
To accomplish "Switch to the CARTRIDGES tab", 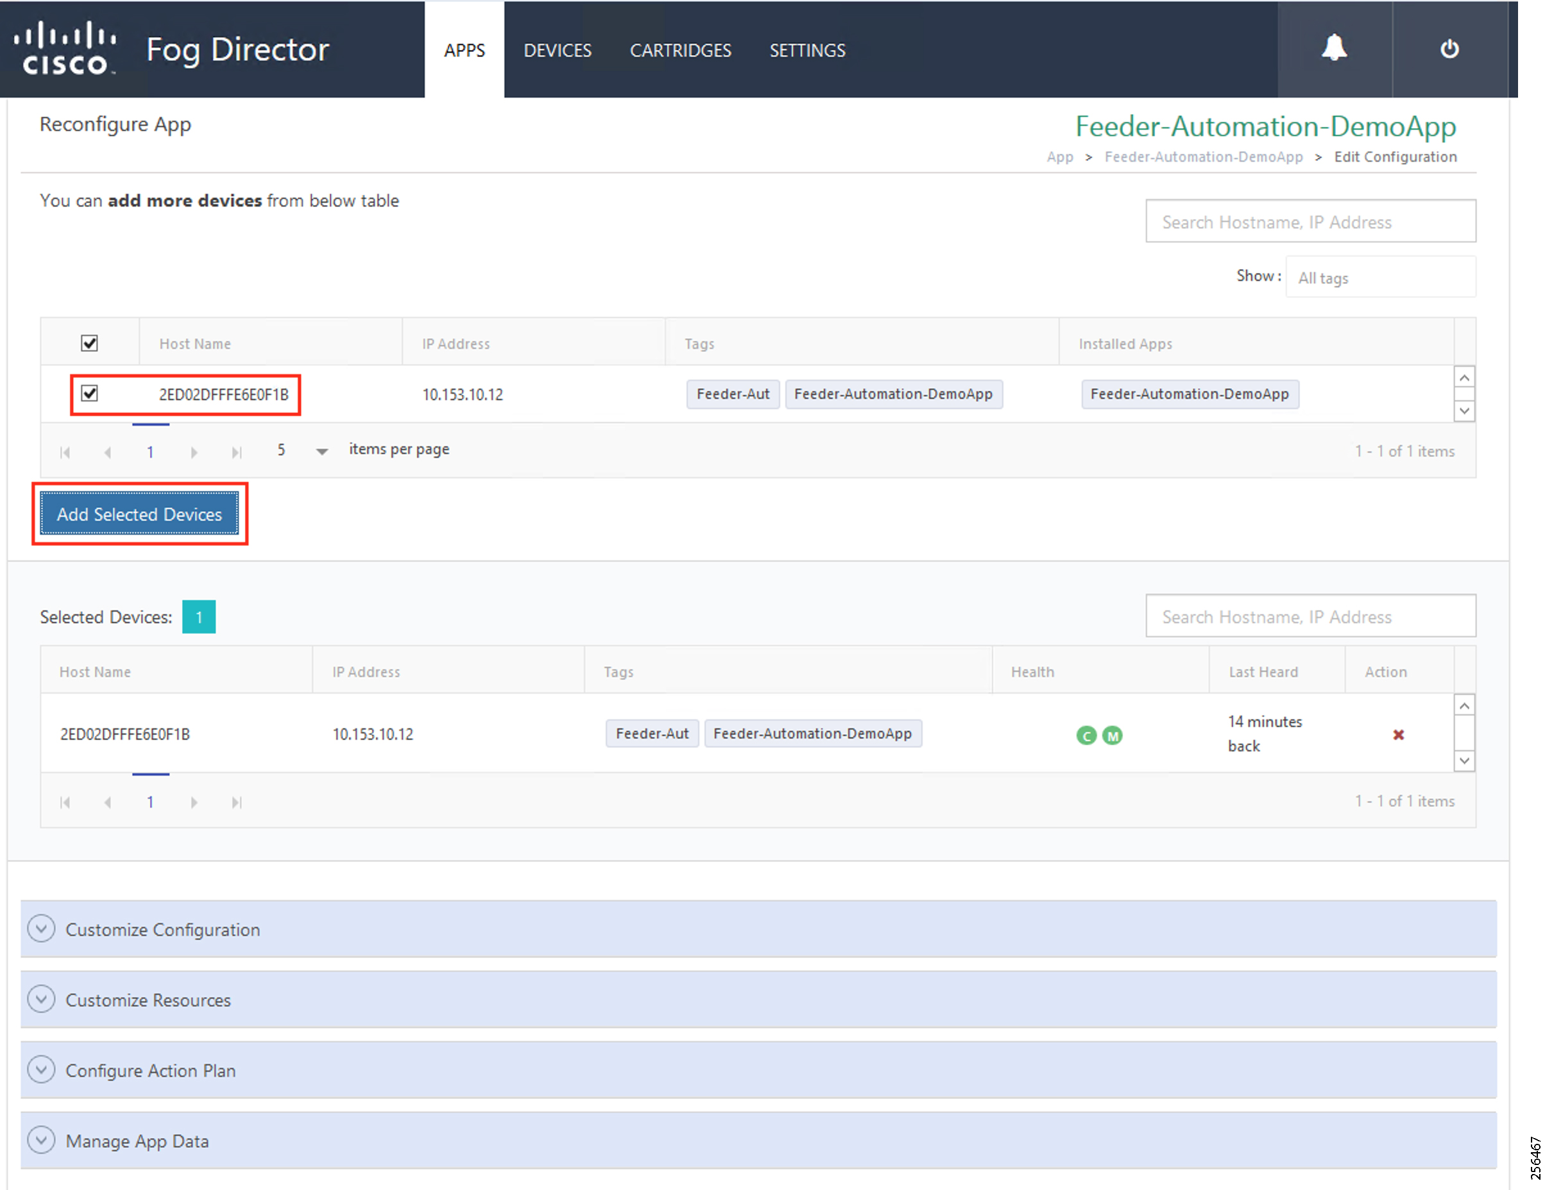I will pos(681,50).
